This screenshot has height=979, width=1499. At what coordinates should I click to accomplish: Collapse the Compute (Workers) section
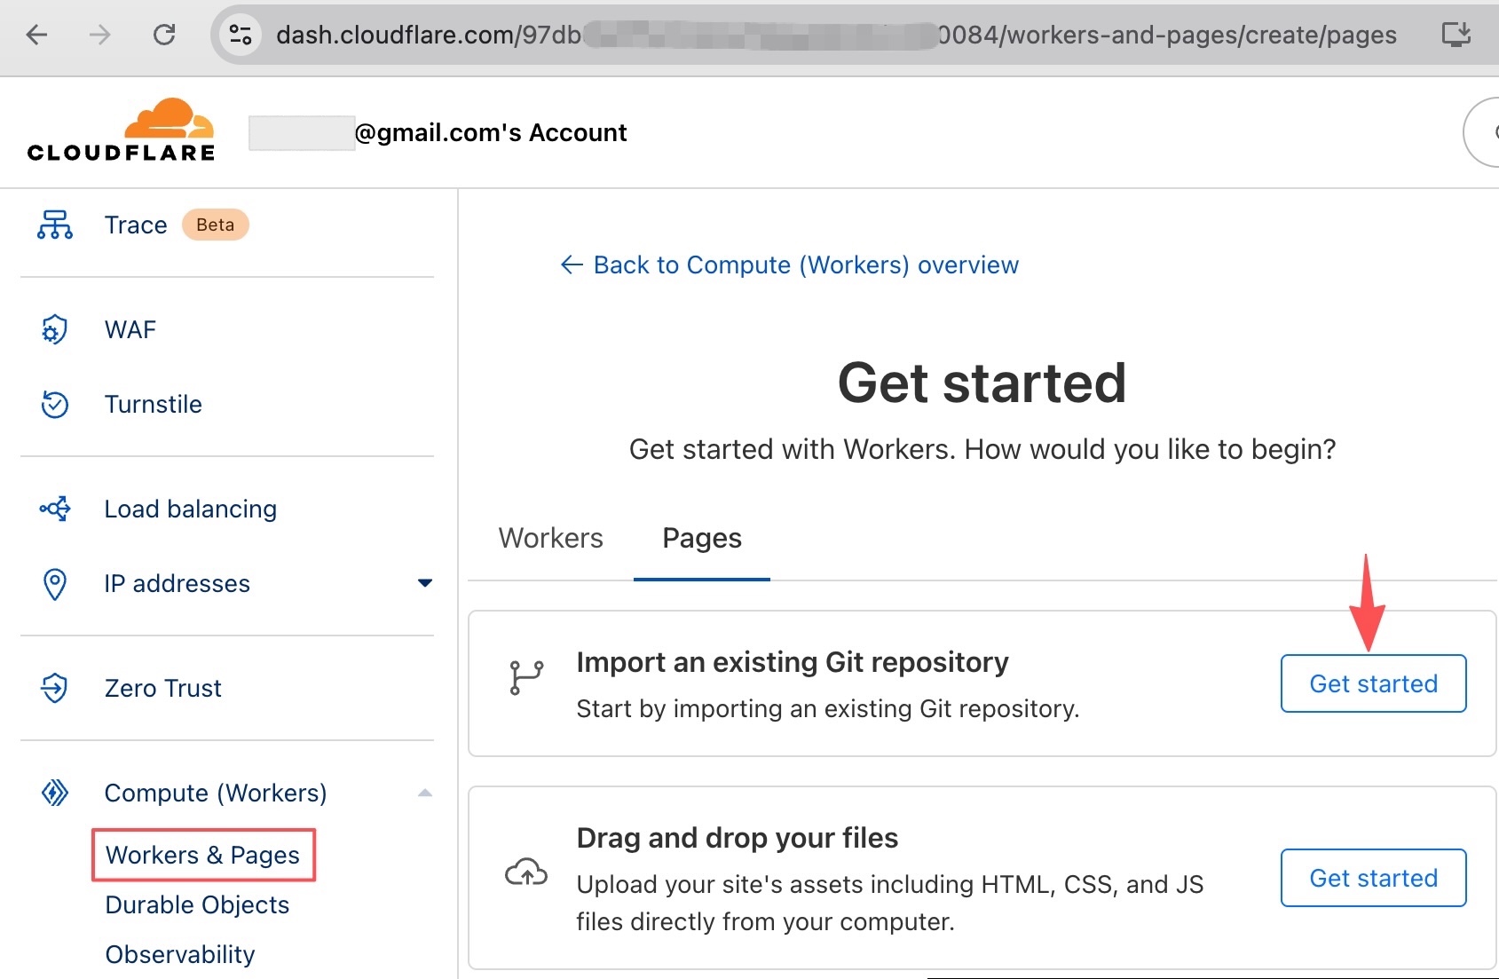pos(426,791)
